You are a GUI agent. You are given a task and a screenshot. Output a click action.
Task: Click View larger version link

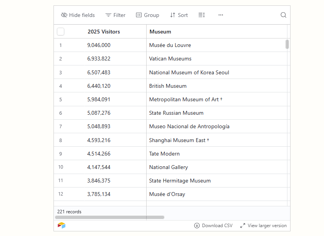[267, 226]
